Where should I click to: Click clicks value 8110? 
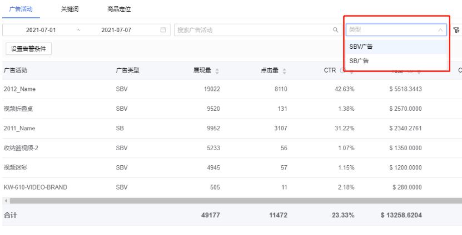coord(281,89)
